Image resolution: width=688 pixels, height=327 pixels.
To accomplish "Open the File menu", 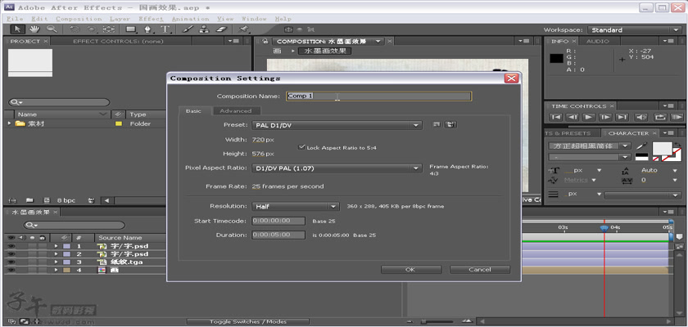I will tap(15, 19).
